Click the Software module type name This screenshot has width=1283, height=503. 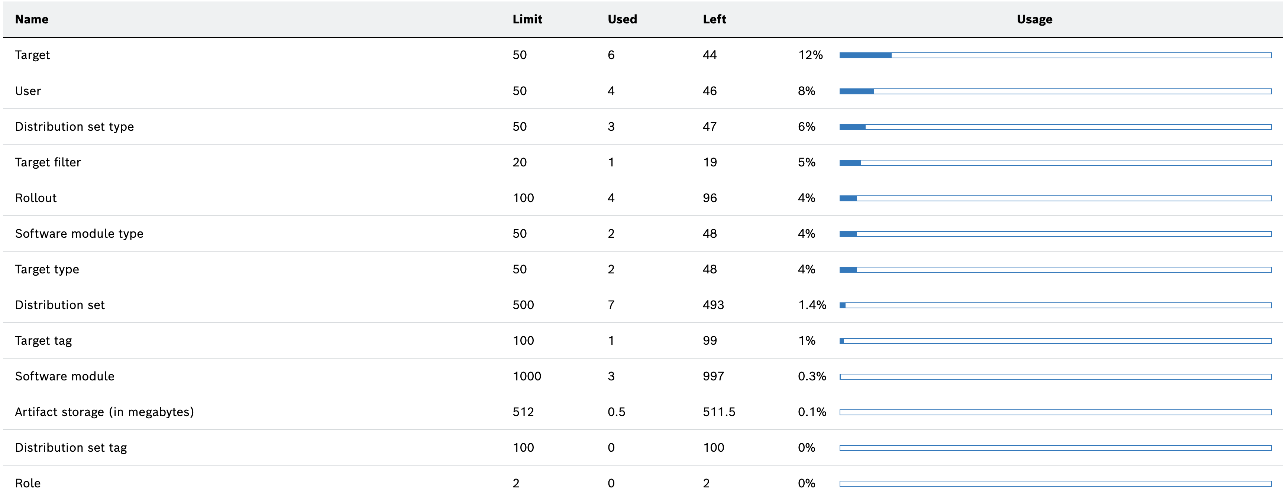tap(79, 234)
